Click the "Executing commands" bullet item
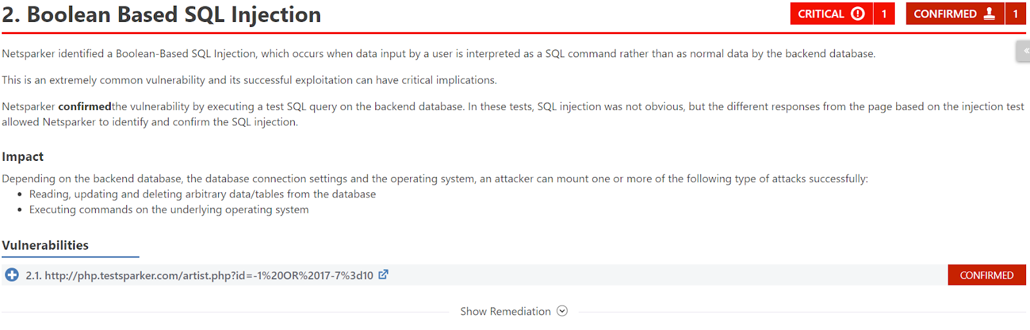Viewport: 1030px width, 330px height. 169,210
